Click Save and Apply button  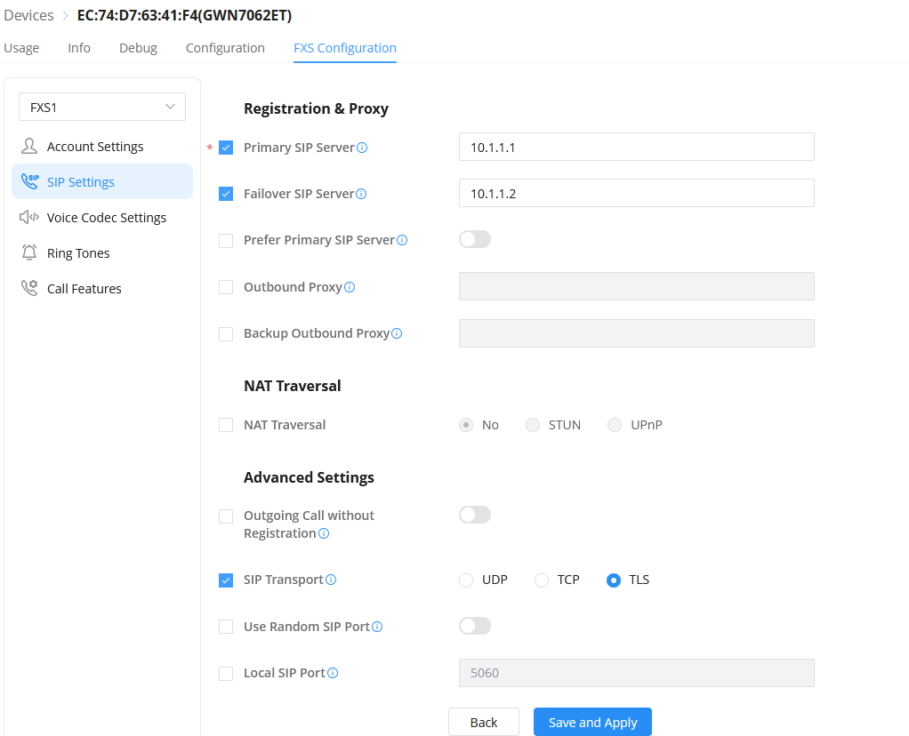tap(592, 722)
